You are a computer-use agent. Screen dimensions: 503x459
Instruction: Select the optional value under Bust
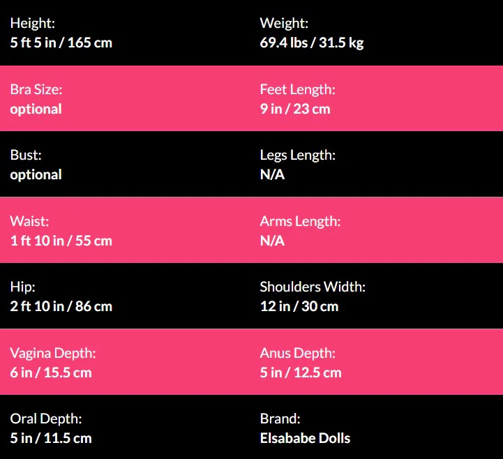point(36,174)
